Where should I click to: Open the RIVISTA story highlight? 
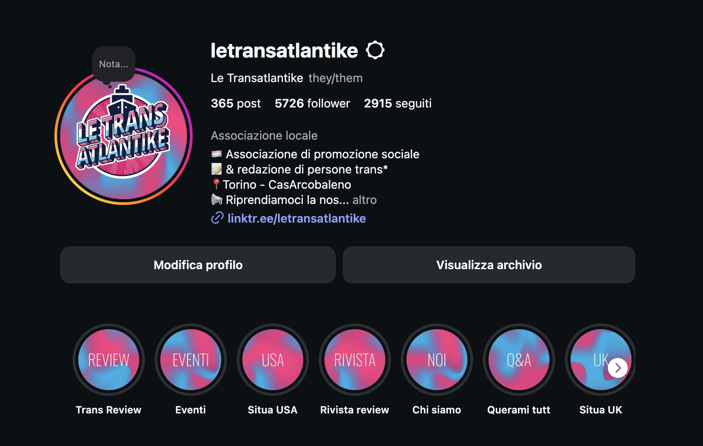coord(355,360)
